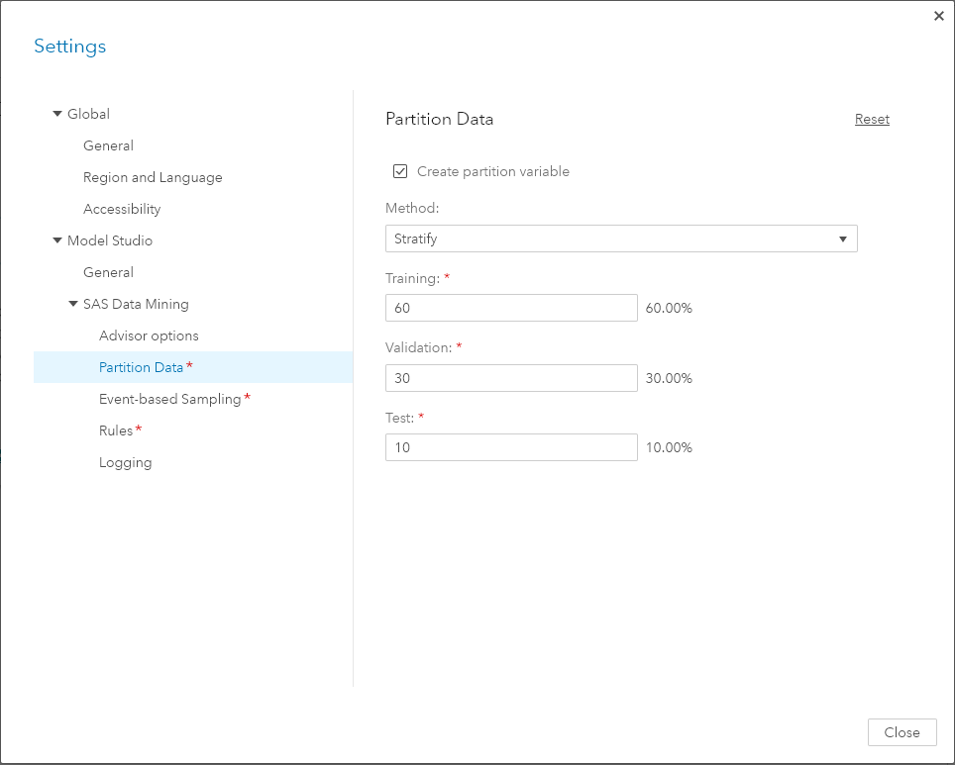Open the Method dropdown showing Stratify
Image resolution: width=955 pixels, height=765 pixels.
[620, 239]
